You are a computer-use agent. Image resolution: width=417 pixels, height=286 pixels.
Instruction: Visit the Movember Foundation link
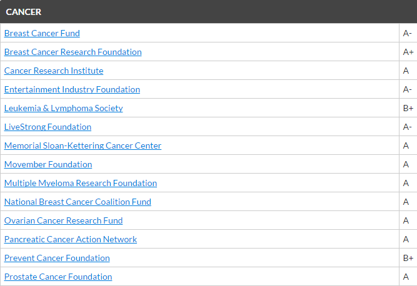click(48, 164)
